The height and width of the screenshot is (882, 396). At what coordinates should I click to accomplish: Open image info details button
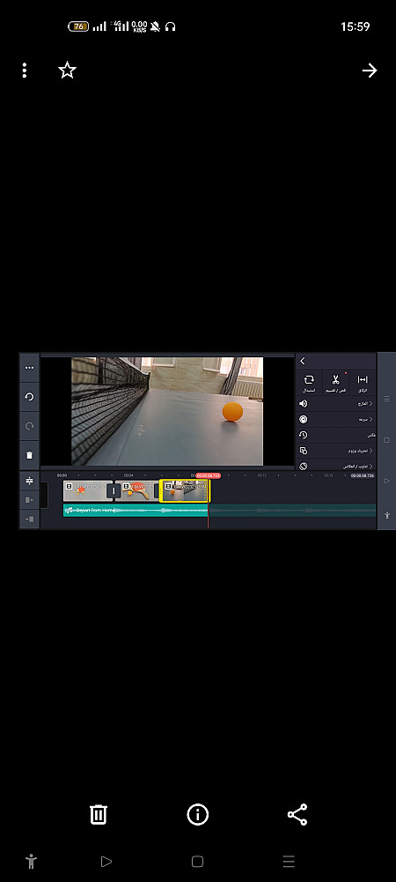coord(197,814)
